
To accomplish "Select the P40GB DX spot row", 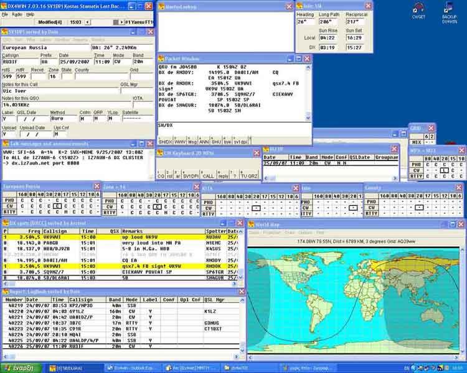I will coord(55,242).
